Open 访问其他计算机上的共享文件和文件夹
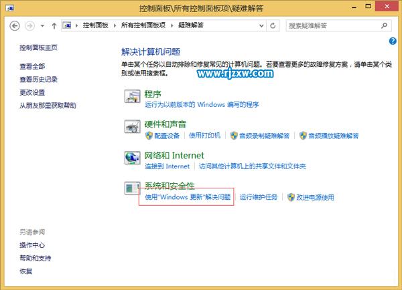The height and width of the screenshot is (290, 402). [x=253, y=166]
